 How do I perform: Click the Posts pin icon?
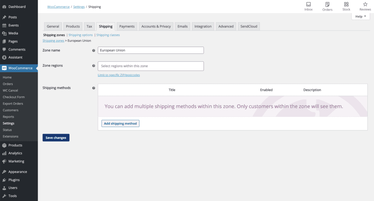point(4,17)
